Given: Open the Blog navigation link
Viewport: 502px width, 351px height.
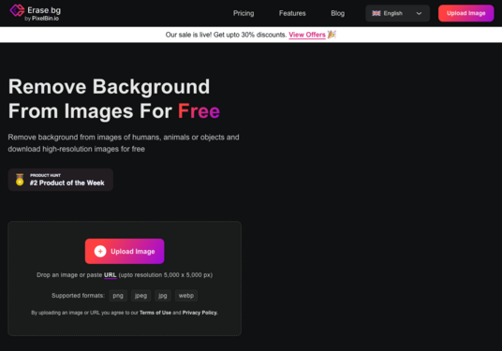Looking at the screenshot, I should [338, 13].
